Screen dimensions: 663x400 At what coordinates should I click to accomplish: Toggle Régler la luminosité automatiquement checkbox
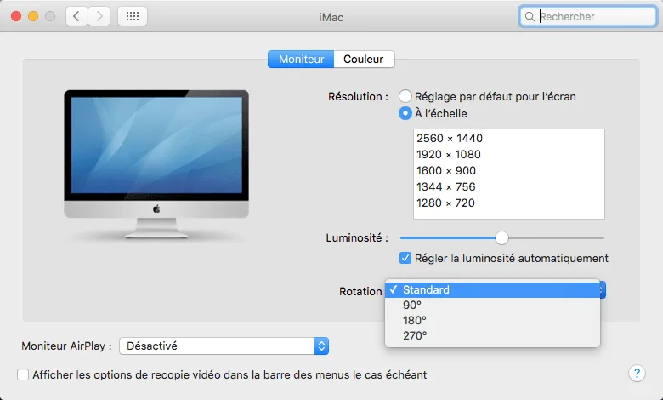405,258
